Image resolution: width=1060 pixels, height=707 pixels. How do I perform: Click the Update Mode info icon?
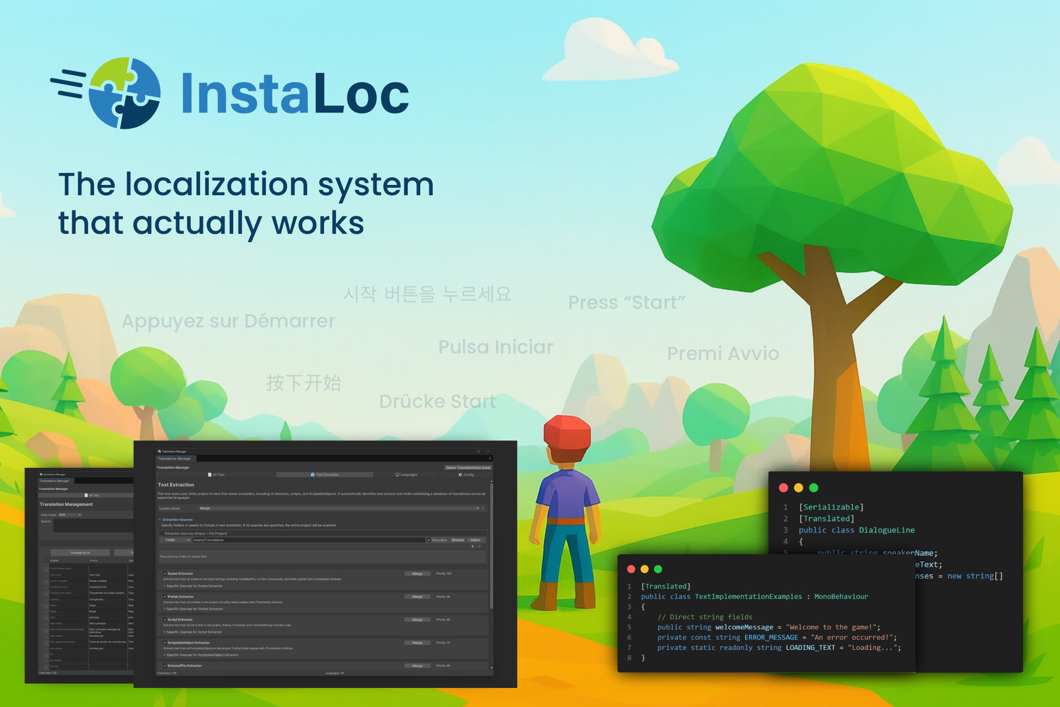pos(483,508)
